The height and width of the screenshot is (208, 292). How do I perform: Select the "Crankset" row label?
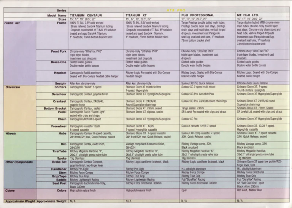click(60, 101)
